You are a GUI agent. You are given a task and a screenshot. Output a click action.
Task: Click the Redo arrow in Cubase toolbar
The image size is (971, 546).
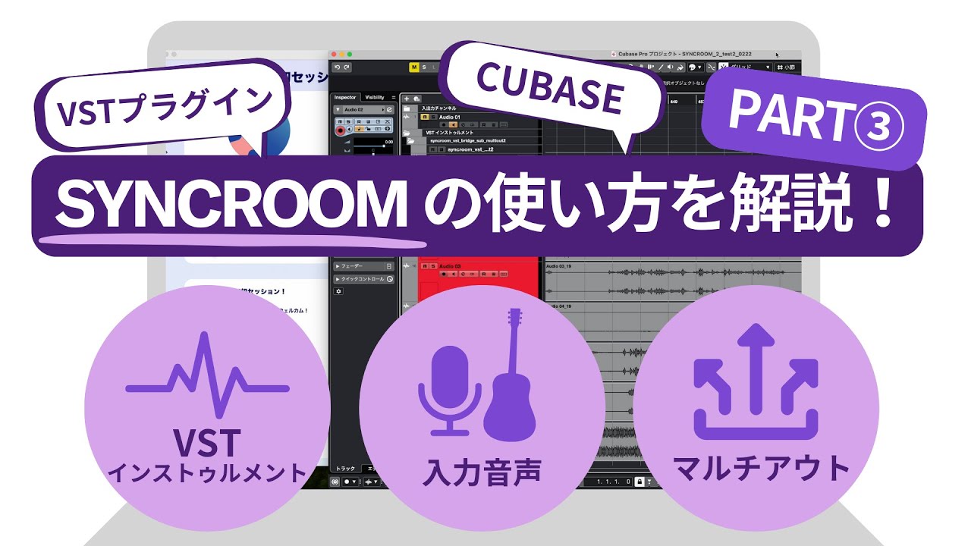(347, 67)
